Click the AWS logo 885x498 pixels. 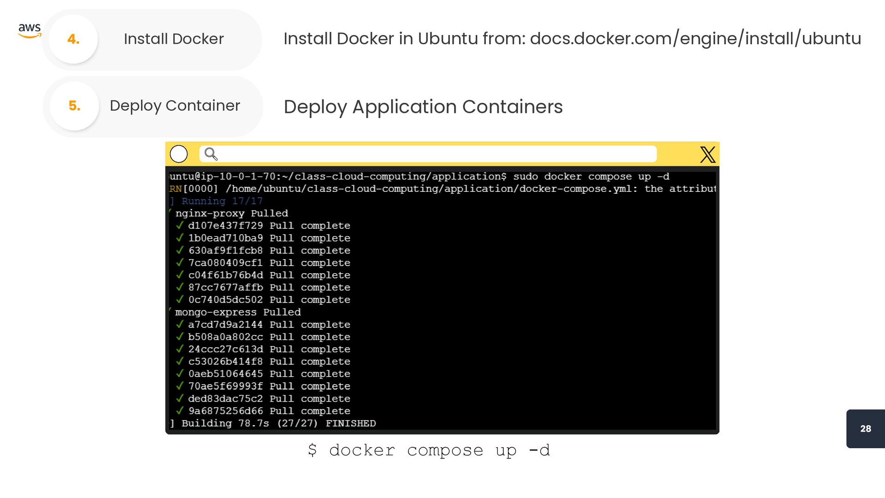click(x=29, y=30)
